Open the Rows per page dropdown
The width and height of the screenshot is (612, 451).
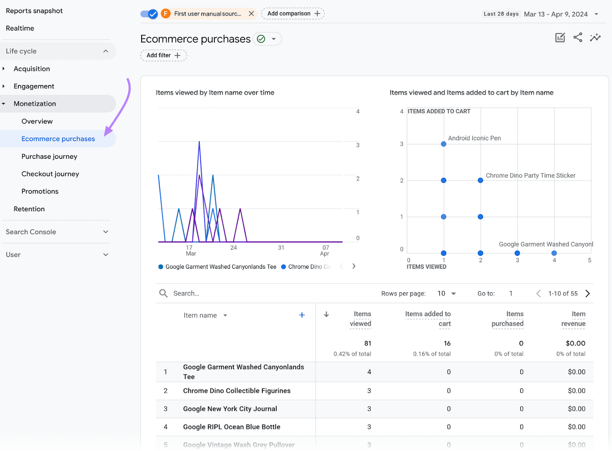447,293
